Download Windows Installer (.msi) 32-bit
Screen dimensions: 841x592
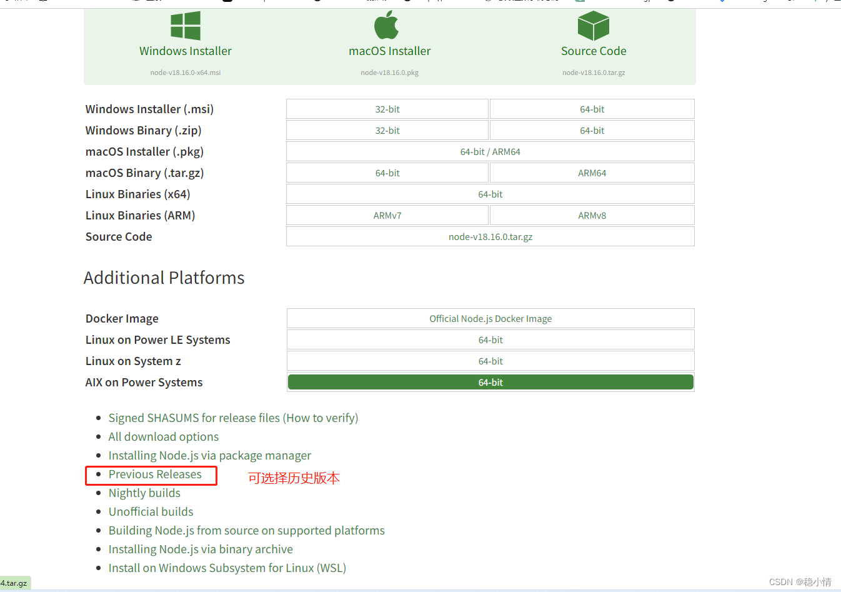[387, 109]
